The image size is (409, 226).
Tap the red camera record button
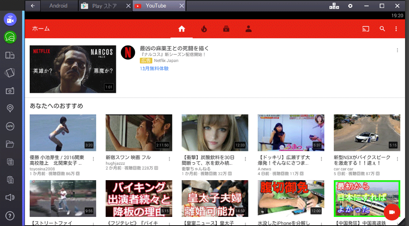coord(392,212)
